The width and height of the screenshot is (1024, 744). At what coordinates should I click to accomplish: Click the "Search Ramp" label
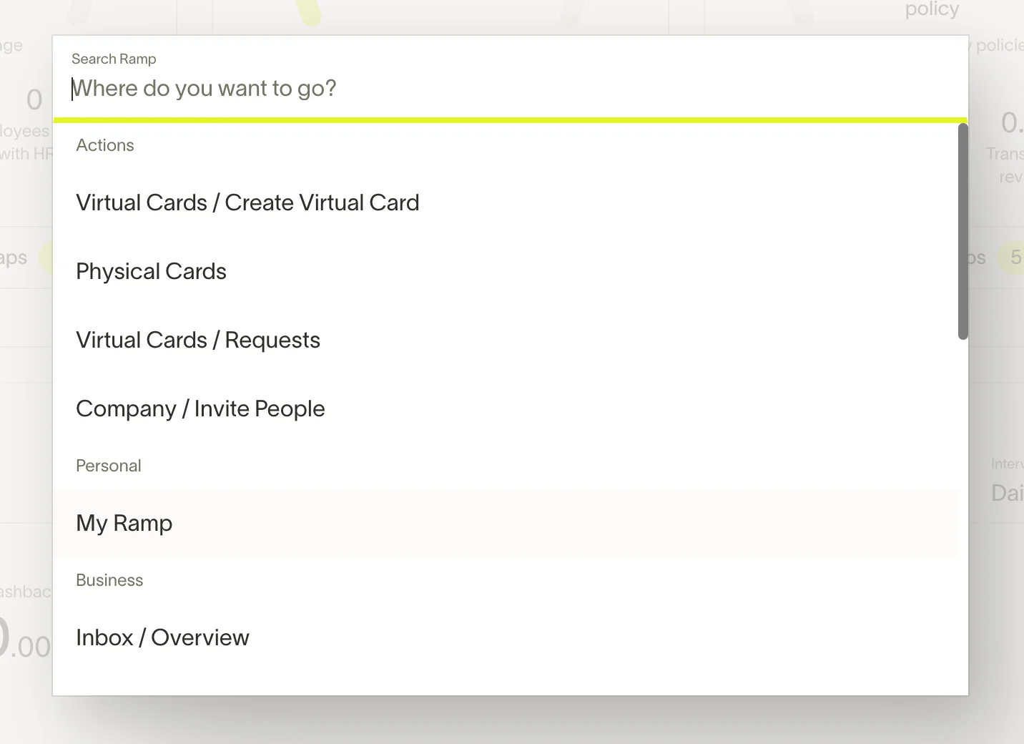coord(114,59)
